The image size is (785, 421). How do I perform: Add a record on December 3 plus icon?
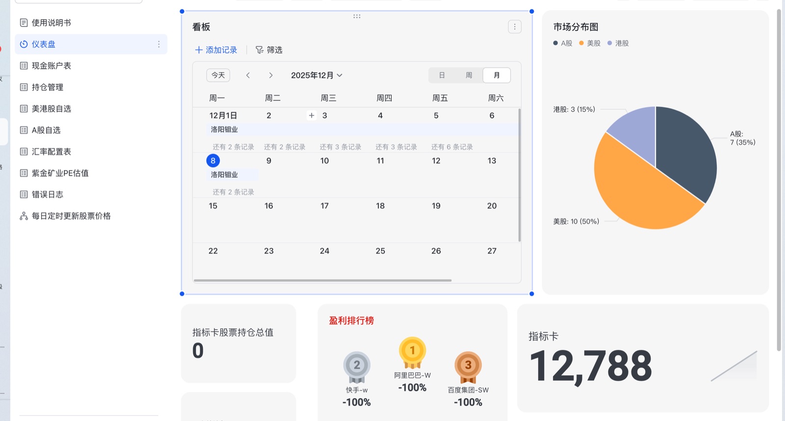(x=312, y=115)
